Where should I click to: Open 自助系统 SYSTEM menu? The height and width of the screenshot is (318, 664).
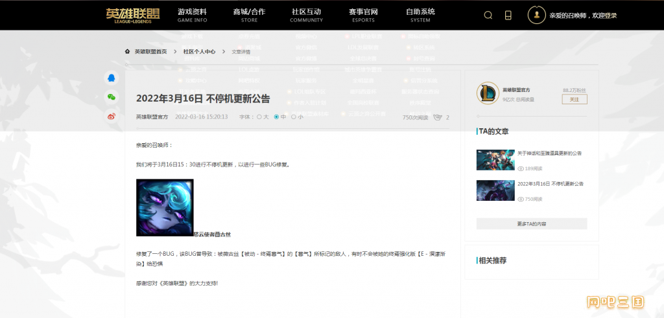pyautogui.click(x=420, y=16)
